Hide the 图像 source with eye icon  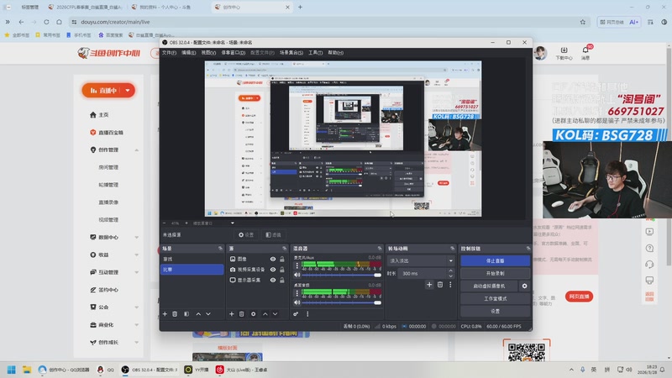273,260
